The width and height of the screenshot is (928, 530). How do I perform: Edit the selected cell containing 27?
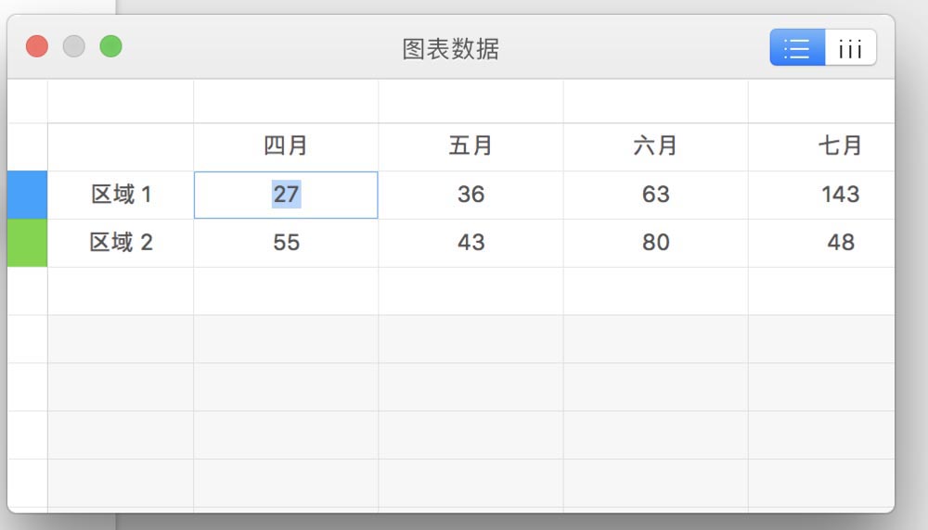286,195
